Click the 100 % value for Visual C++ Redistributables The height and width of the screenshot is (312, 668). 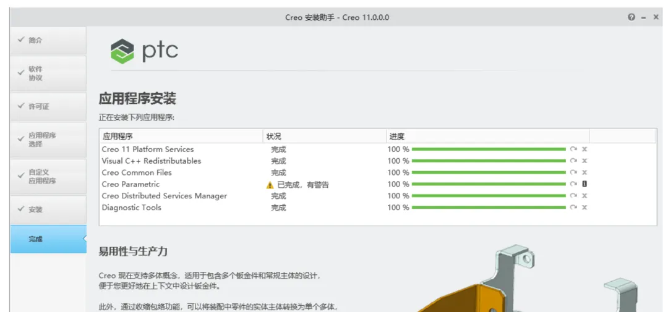tap(398, 161)
